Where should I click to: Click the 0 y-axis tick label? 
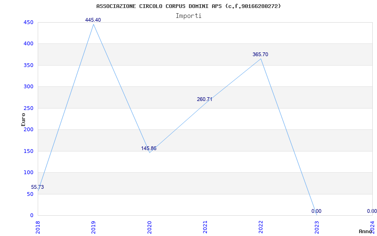[x=32, y=215]
